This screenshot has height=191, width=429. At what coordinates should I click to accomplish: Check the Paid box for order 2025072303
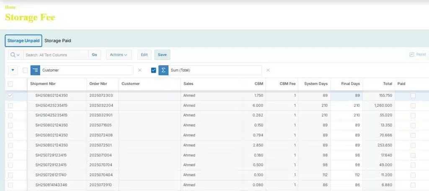413,95
